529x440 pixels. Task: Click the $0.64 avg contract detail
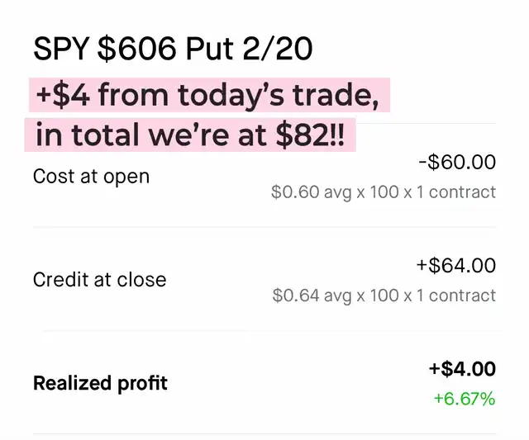[x=384, y=295]
